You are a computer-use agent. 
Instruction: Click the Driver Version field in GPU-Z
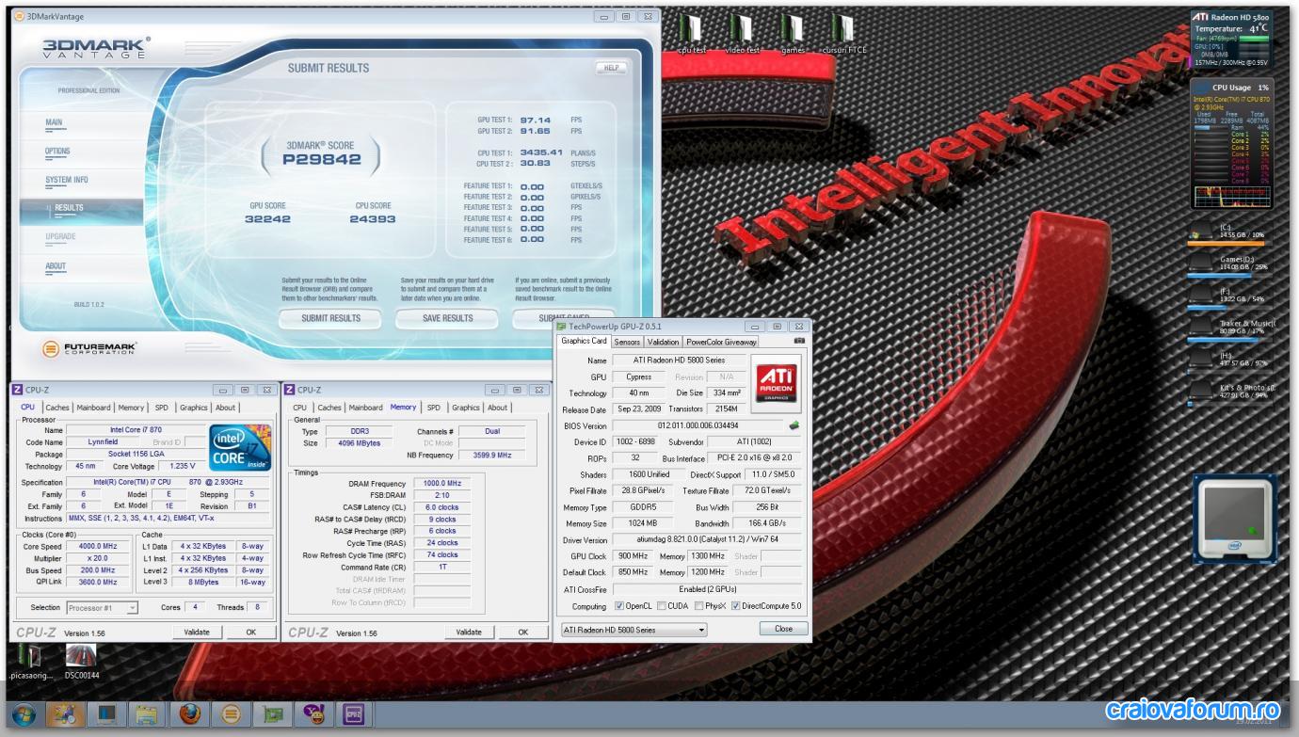tap(709, 540)
